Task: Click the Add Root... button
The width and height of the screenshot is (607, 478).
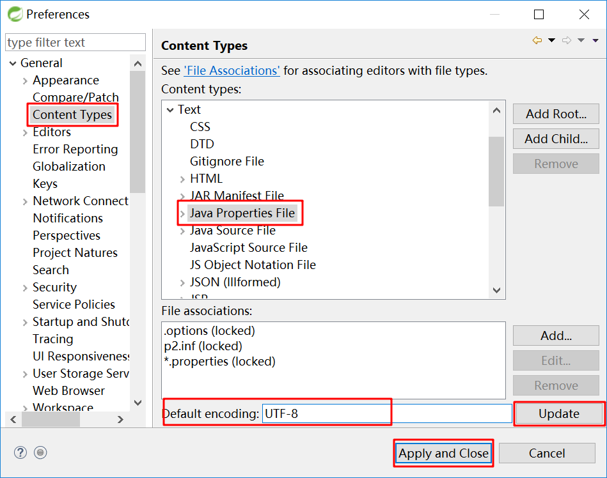Action: (556, 114)
